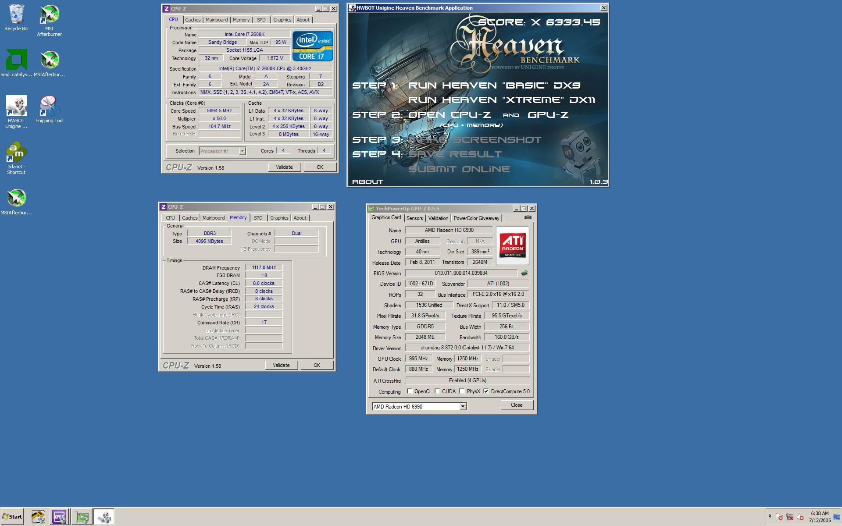842x526 pixels.
Task: Click the GPU Clock 995 MHz field
Action: (418, 359)
